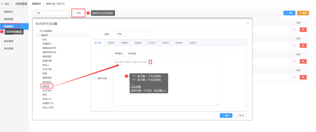Screen dimensions: 316x132
Task: Select 请假结束时间 in the attribute tree
Action: click(49, 52)
